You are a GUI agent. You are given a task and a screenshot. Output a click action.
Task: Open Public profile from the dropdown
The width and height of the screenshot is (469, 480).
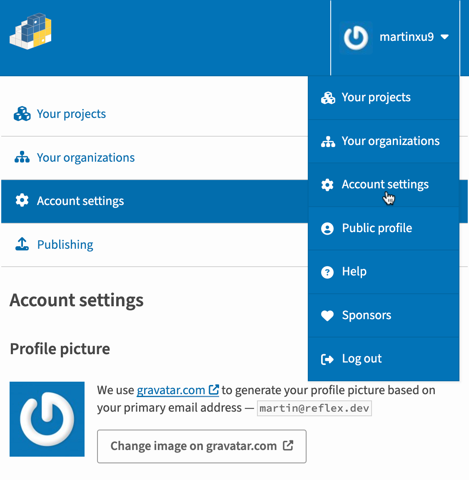377,228
